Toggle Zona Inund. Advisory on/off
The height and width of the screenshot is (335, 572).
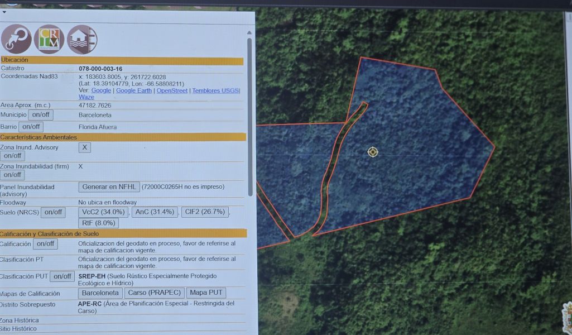[x=12, y=156]
